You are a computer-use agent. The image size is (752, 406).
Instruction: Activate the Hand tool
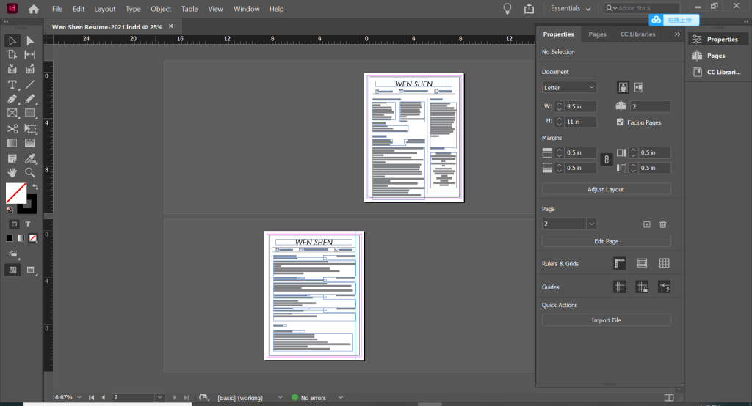coord(12,172)
